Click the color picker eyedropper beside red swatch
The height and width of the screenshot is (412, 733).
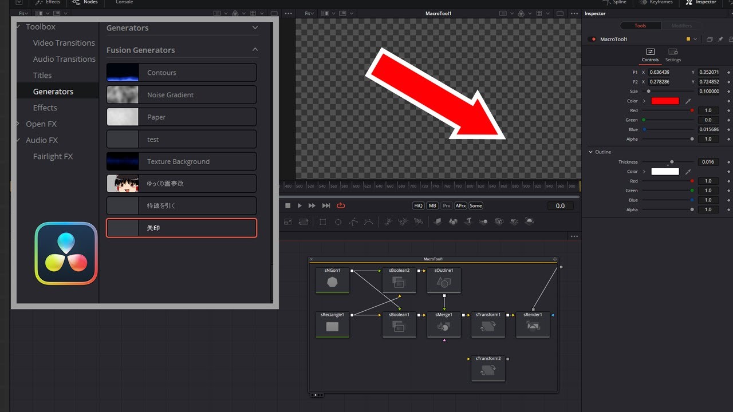(x=688, y=101)
